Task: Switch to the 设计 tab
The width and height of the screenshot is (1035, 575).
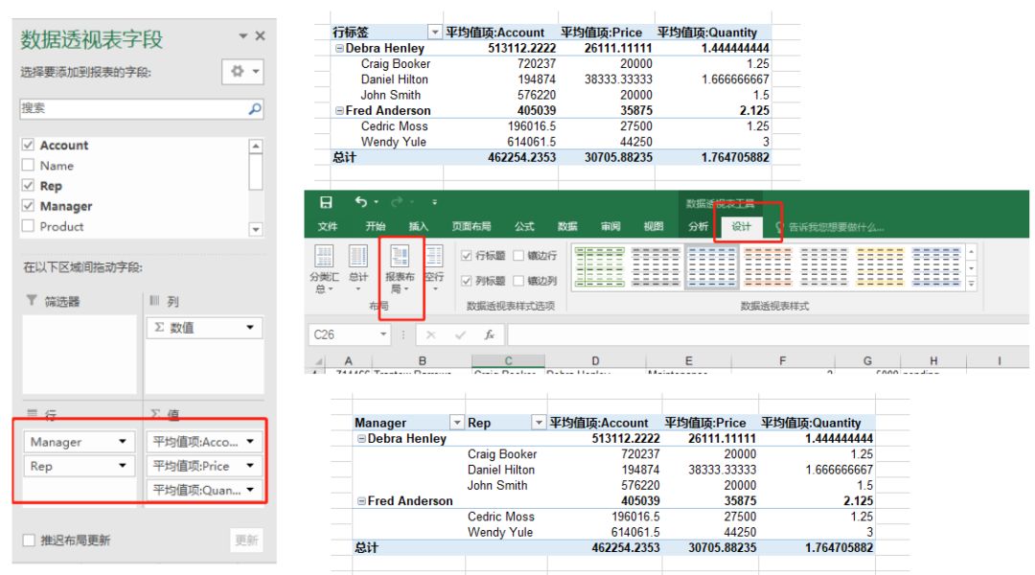Action: pyautogui.click(x=741, y=226)
